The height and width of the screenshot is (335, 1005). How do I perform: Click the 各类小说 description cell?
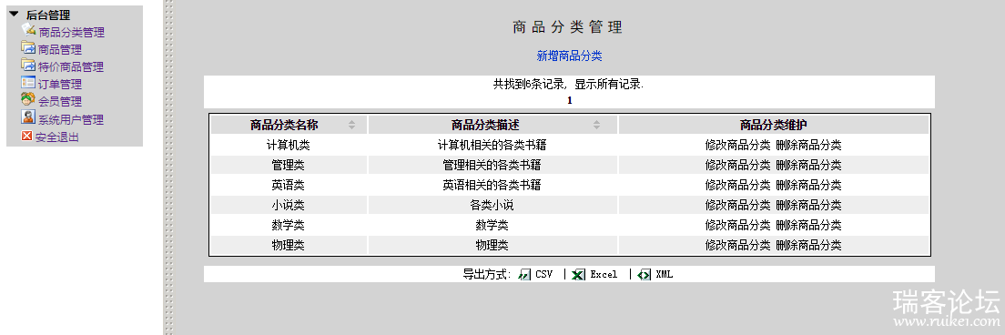pyautogui.click(x=492, y=206)
